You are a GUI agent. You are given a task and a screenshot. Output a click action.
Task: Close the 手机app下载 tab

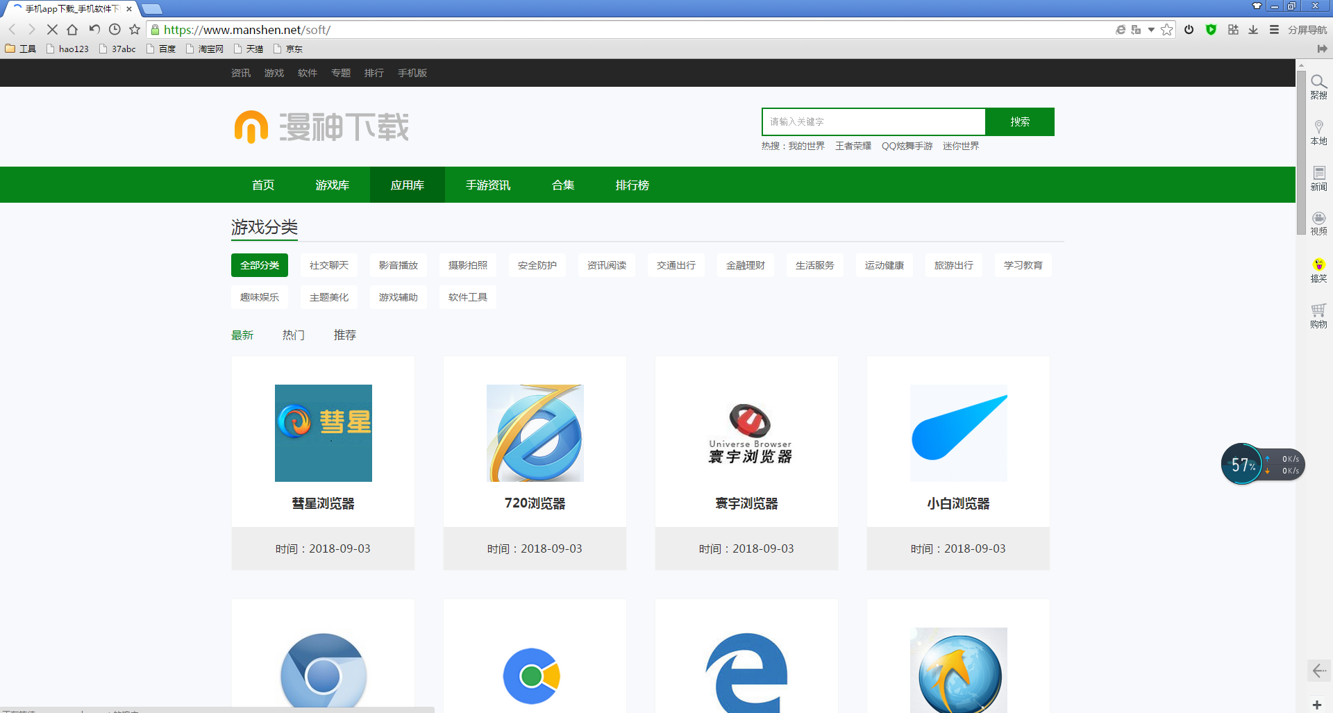coord(129,9)
